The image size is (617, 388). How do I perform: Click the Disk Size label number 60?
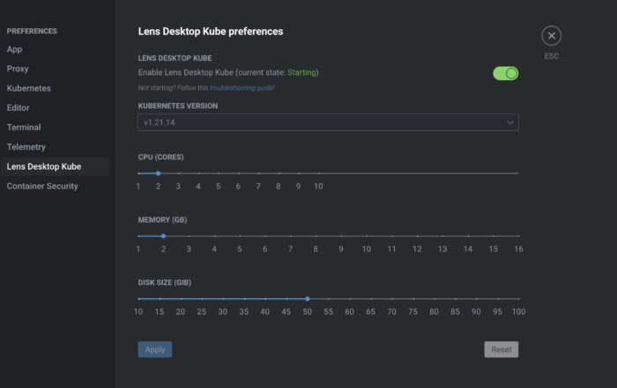349,311
